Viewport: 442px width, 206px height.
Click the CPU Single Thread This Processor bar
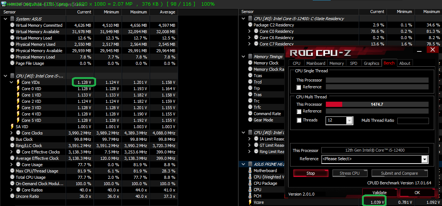(377, 80)
